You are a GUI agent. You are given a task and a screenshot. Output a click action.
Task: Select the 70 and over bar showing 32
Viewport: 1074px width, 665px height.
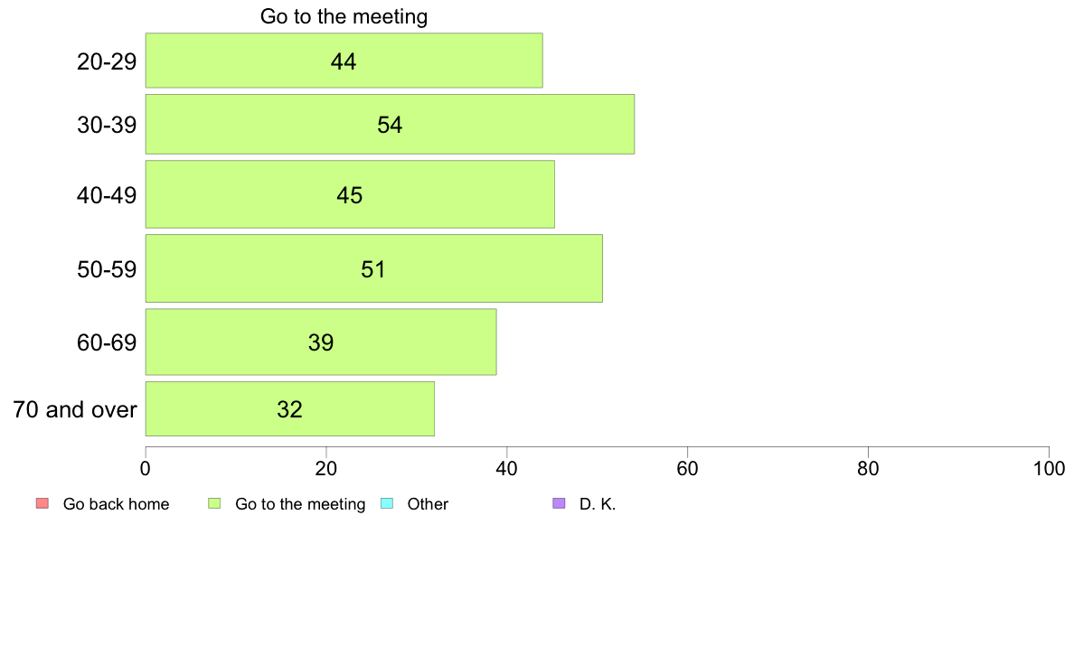[x=289, y=409]
